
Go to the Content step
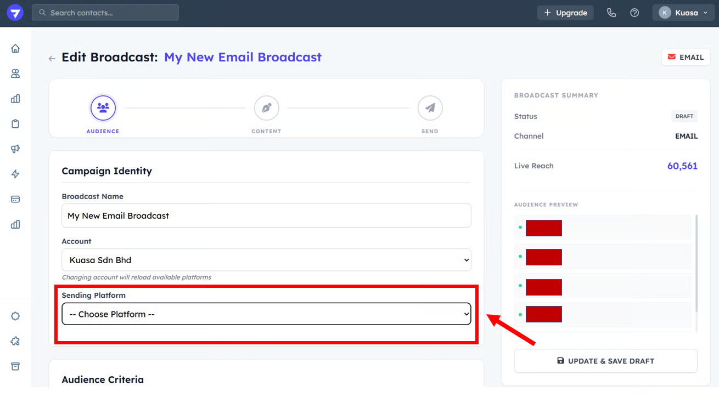click(x=266, y=109)
